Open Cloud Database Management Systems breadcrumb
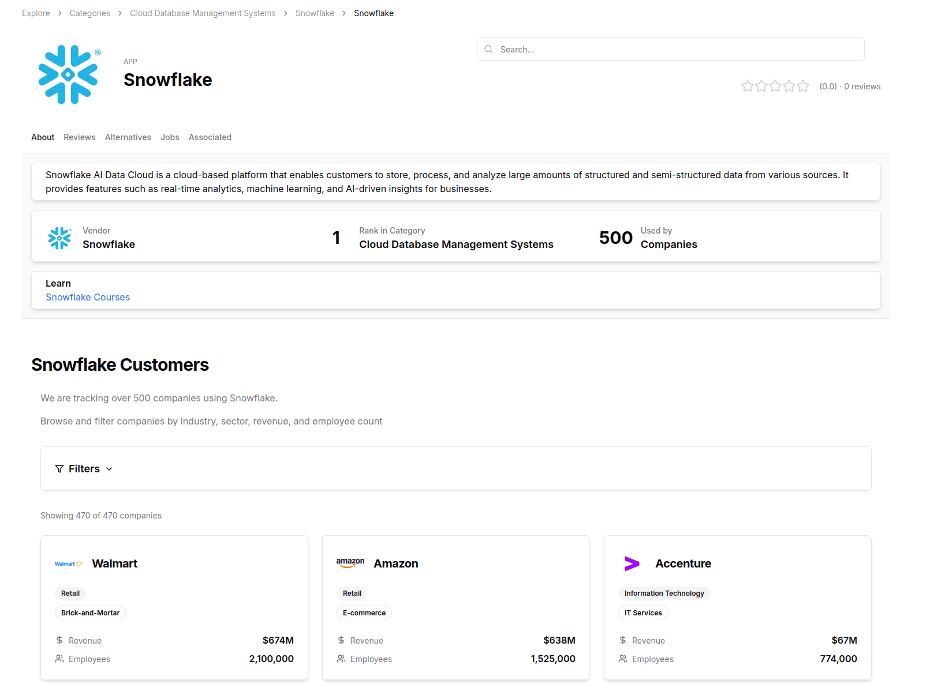 [x=203, y=13]
